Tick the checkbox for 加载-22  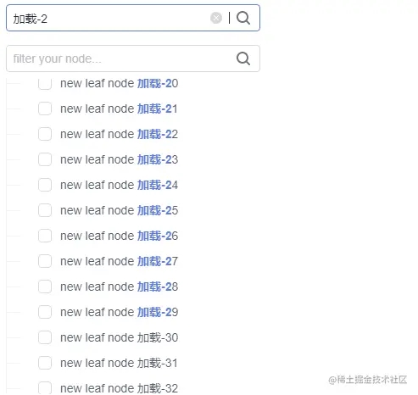point(45,134)
